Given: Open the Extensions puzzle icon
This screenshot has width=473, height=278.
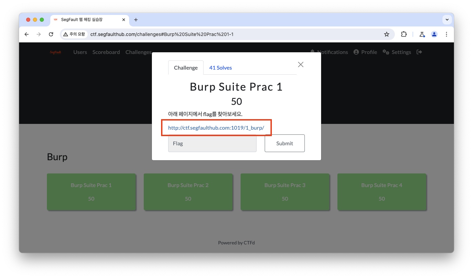Looking at the screenshot, I should (404, 34).
